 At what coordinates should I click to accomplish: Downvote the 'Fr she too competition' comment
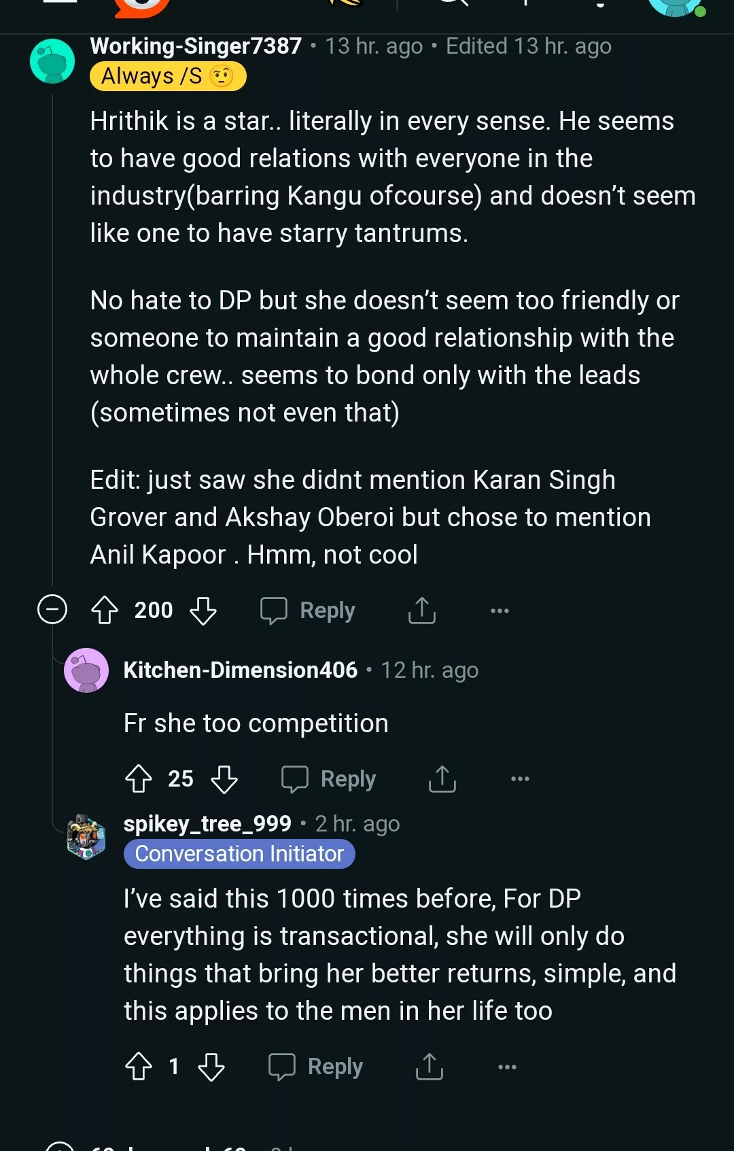pyautogui.click(x=224, y=778)
